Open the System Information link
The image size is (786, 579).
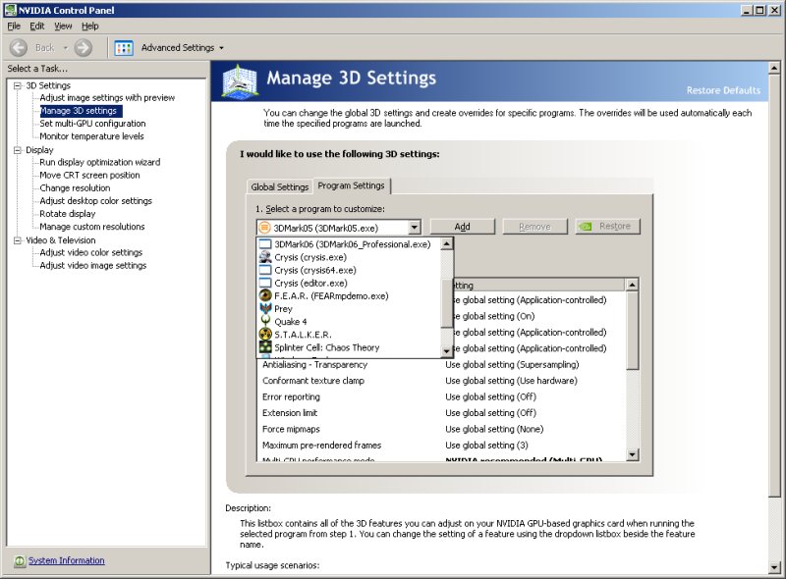click(66, 560)
